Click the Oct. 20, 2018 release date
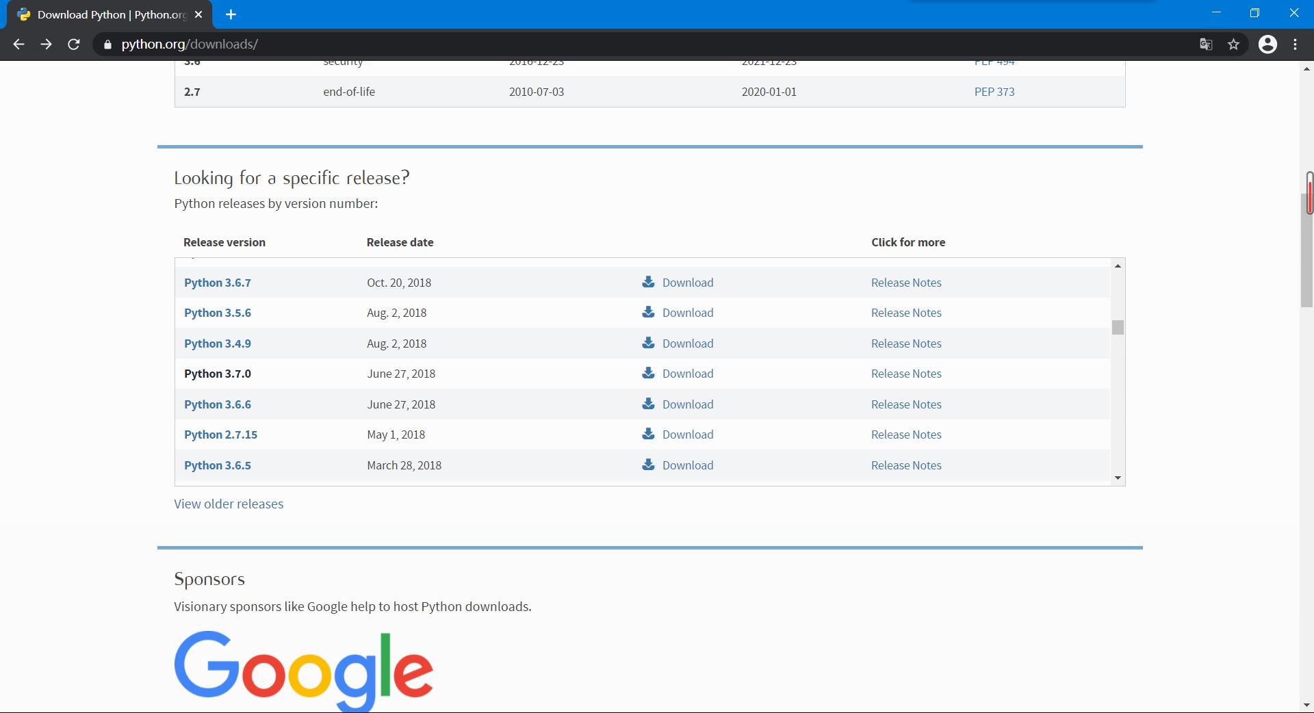Image resolution: width=1314 pixels, height=713 pixels. point(399,283)
